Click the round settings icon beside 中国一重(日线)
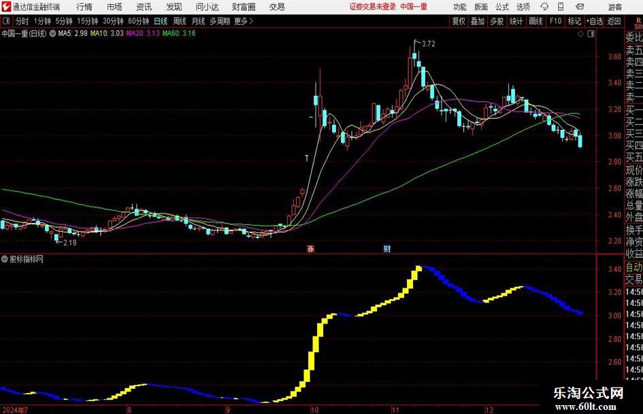Viewport: 643px width, 414px height. pos(52,33)
